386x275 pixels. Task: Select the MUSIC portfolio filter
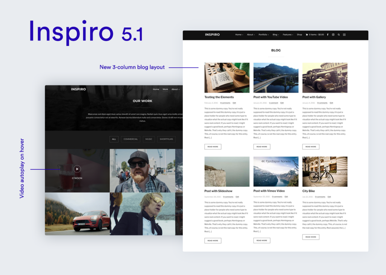click(149, 139)
